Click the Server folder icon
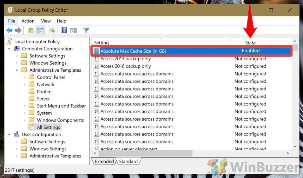The width and height of the screenshot is (303, 178). click(x=31, y=99)
